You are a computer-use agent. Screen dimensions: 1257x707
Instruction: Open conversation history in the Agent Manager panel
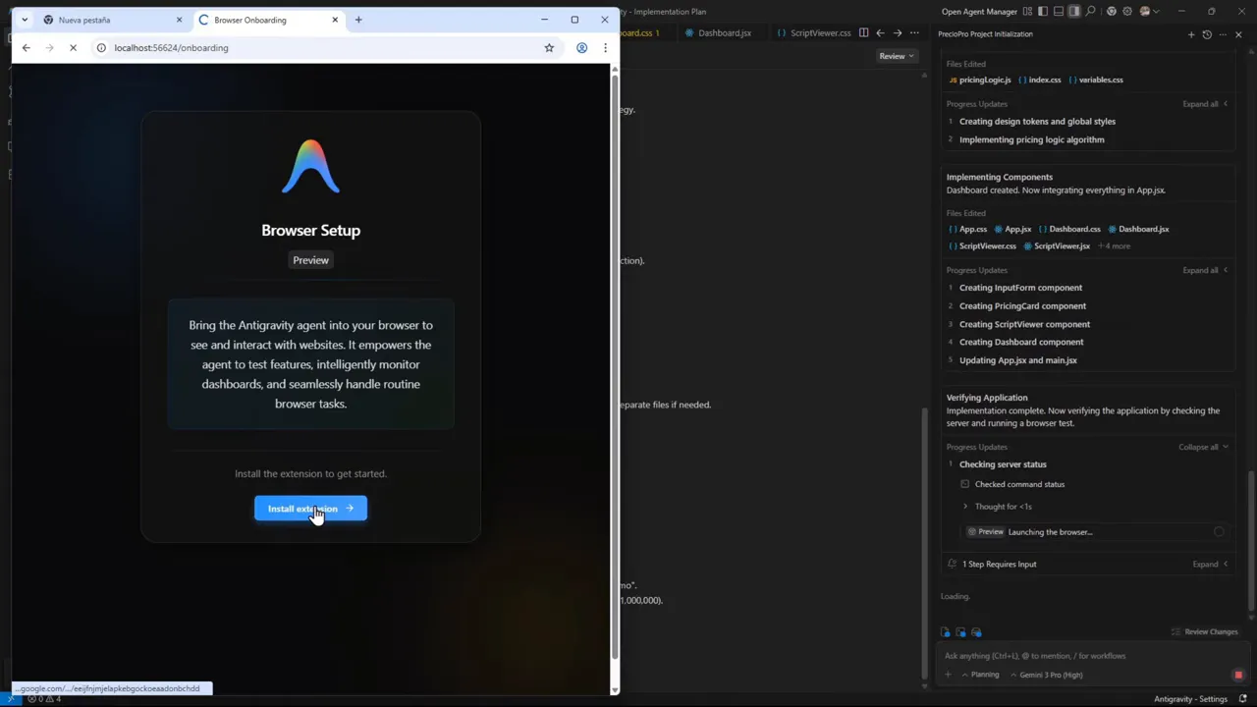pos(1207,34)
